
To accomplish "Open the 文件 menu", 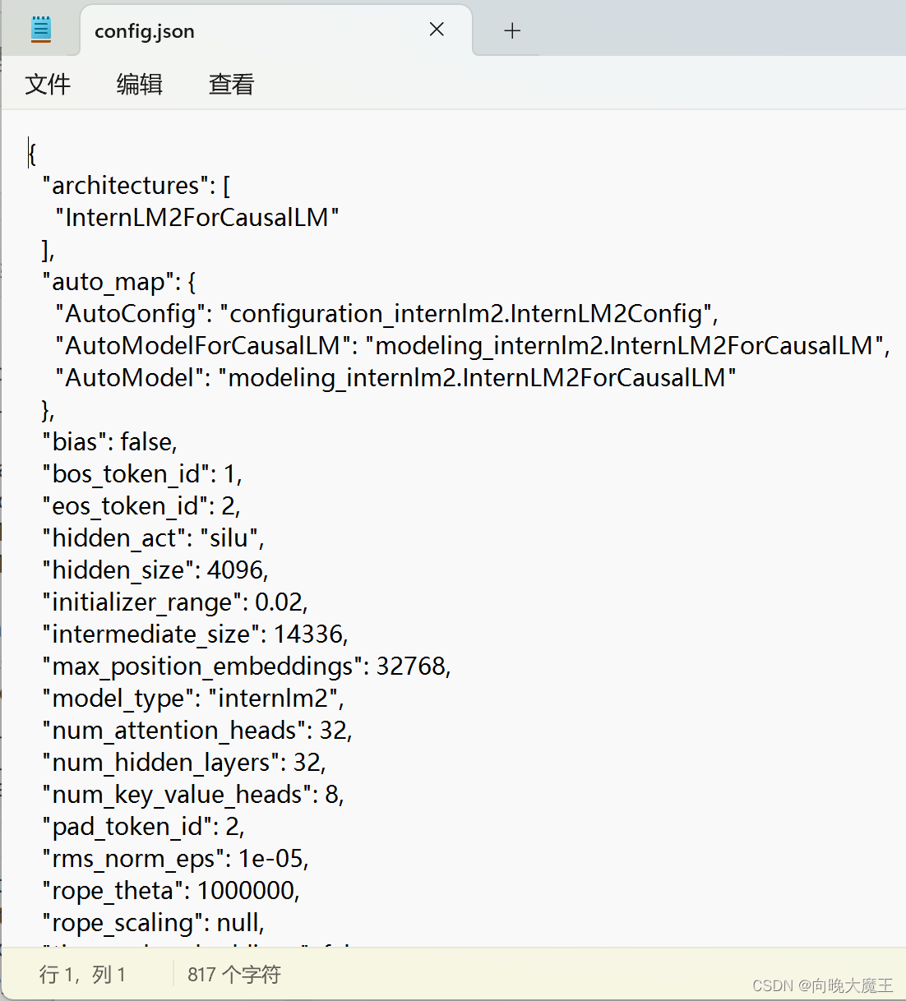I will pos(48,84).
